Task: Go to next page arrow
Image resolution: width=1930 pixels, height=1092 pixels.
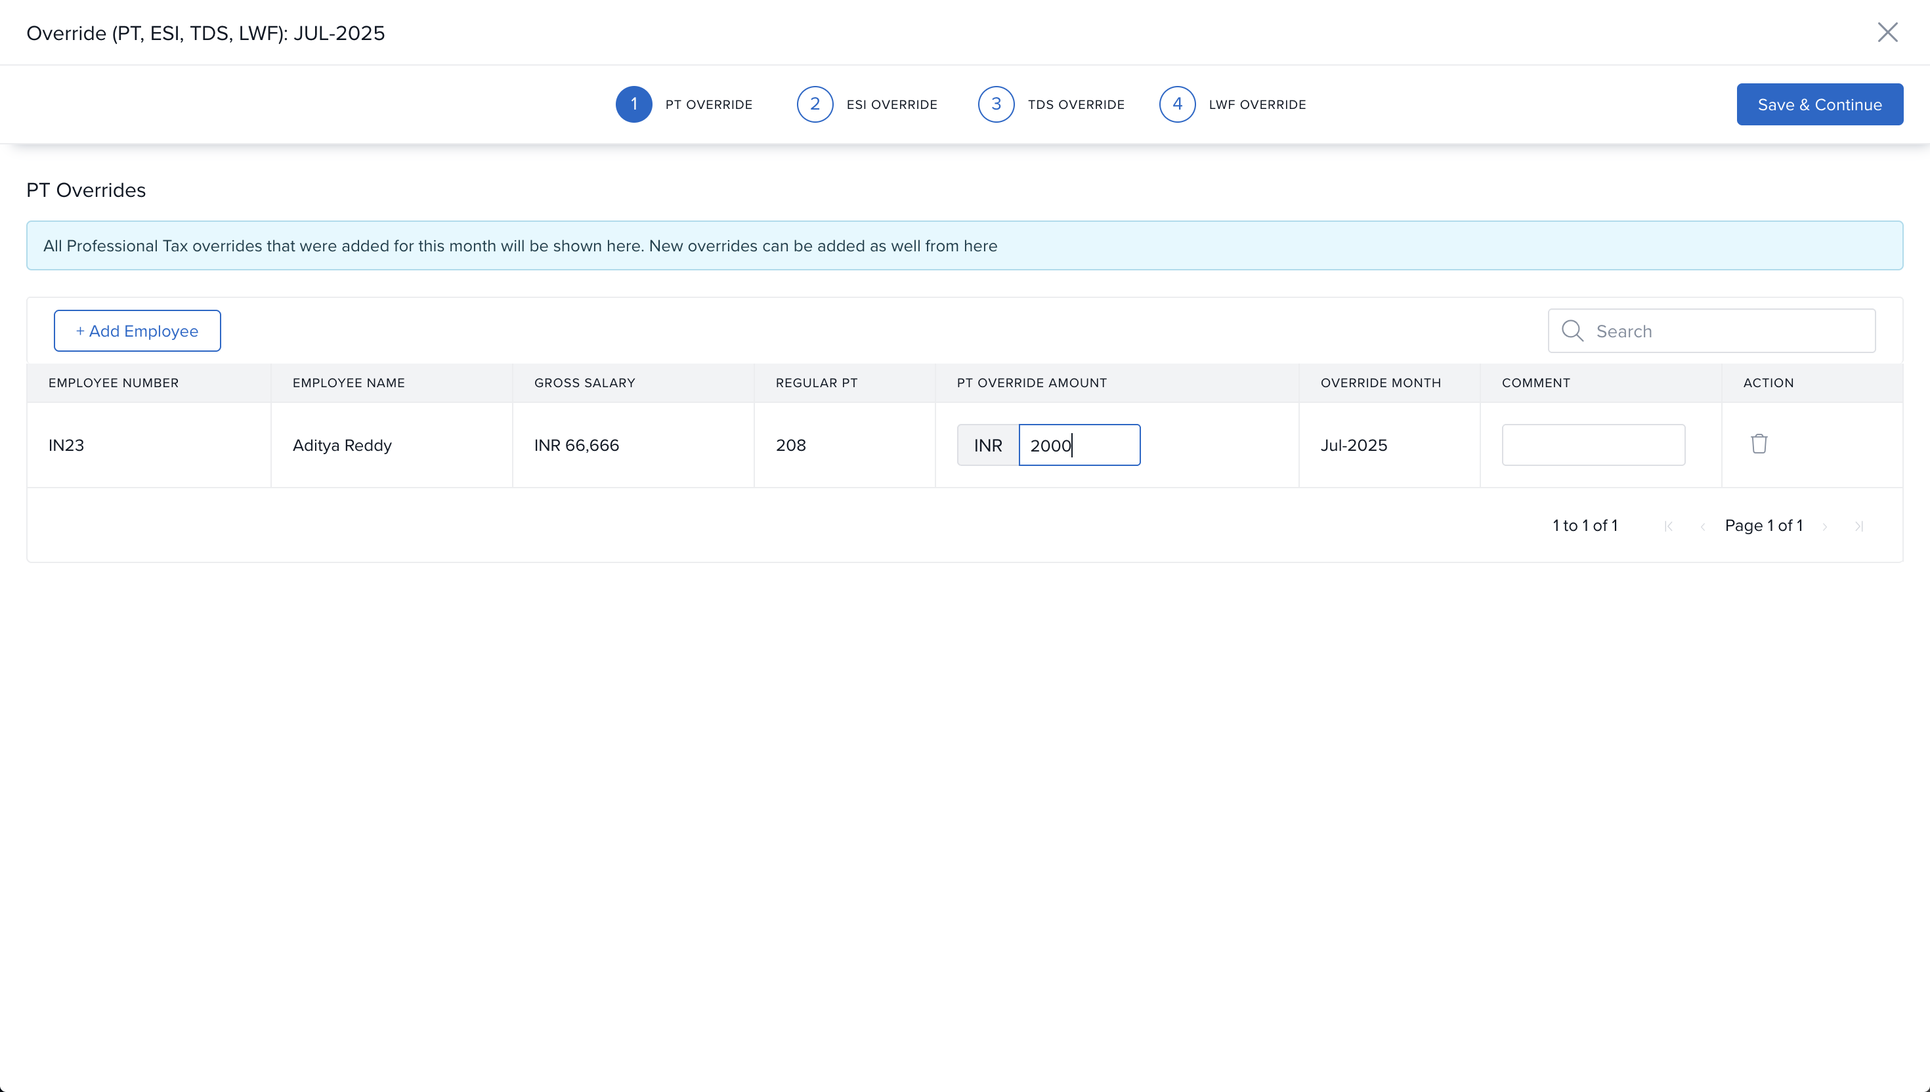Action: pos(1824,526)
